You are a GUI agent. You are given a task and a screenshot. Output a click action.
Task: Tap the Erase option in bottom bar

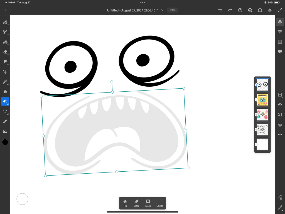136,203
